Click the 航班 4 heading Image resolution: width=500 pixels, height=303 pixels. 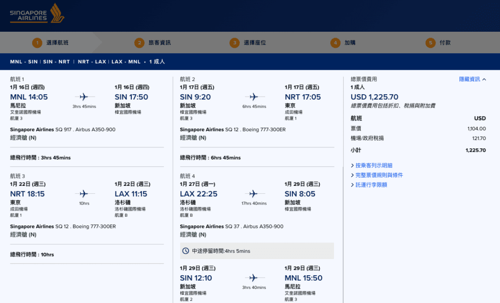tap(187, 176)
